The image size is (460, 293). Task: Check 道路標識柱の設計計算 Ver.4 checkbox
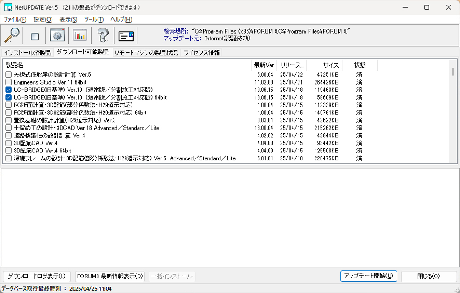tap(8, 135)
